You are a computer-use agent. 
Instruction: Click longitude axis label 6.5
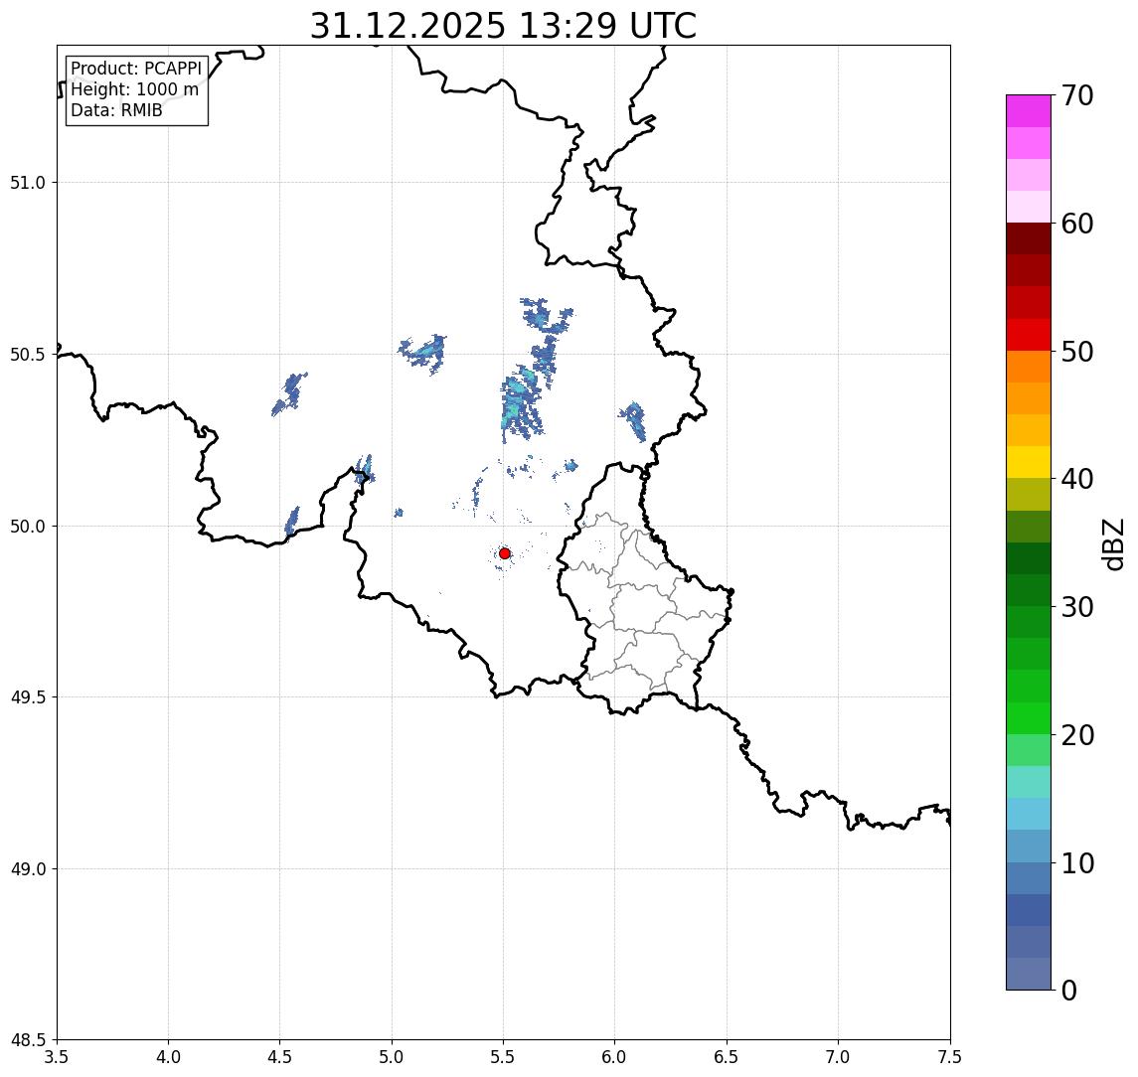(x=727, y=1057)
